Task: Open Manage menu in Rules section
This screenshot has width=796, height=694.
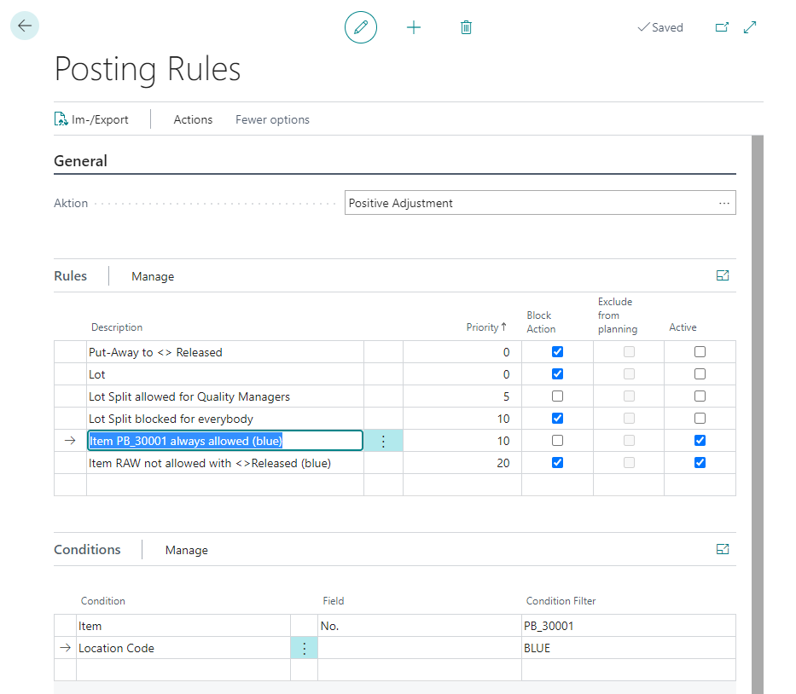Action: pos(153,276)
